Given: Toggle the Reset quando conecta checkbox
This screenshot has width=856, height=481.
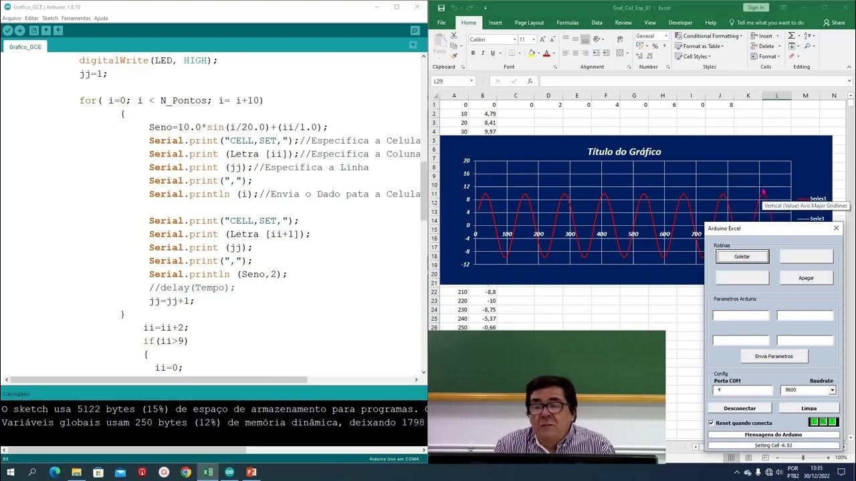Looking at the screenshot, I should pyautogui.click(x=711, y=423).
